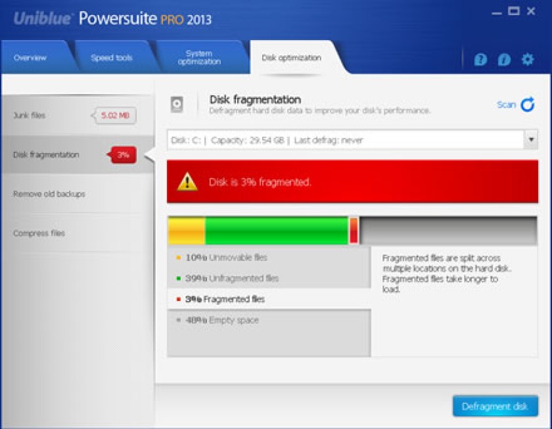The image size is (552, 429).
Task: Select the 39% Unfragmented files row
Action: pyautogui.click(x=269, y=278)
